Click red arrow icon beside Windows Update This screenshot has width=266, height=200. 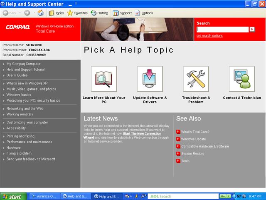point(178,139)
